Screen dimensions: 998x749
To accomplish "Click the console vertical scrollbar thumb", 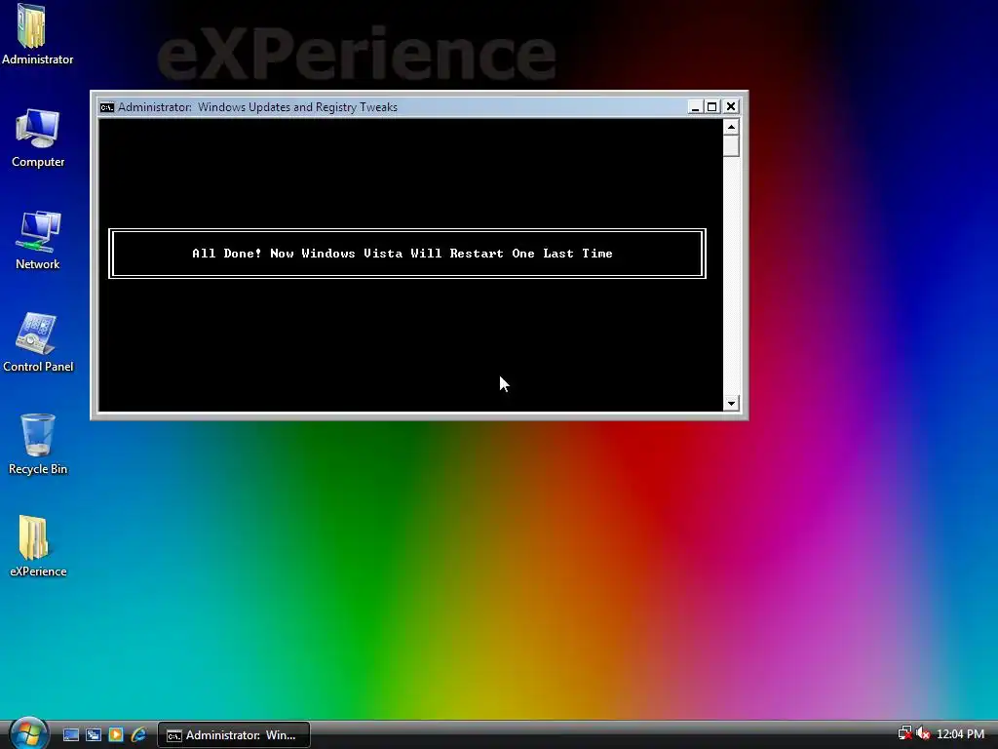I will (x=731, y=146).
